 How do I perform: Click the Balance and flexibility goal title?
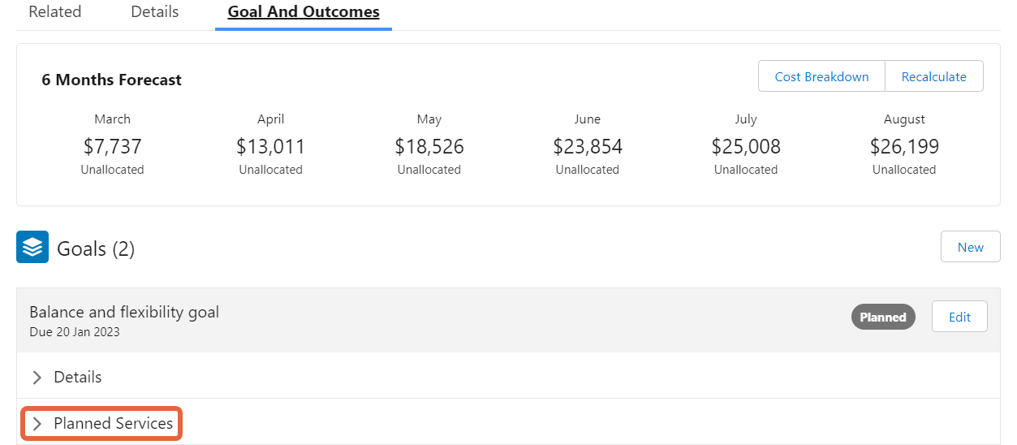pyautogui.click(x=124, y=312)
